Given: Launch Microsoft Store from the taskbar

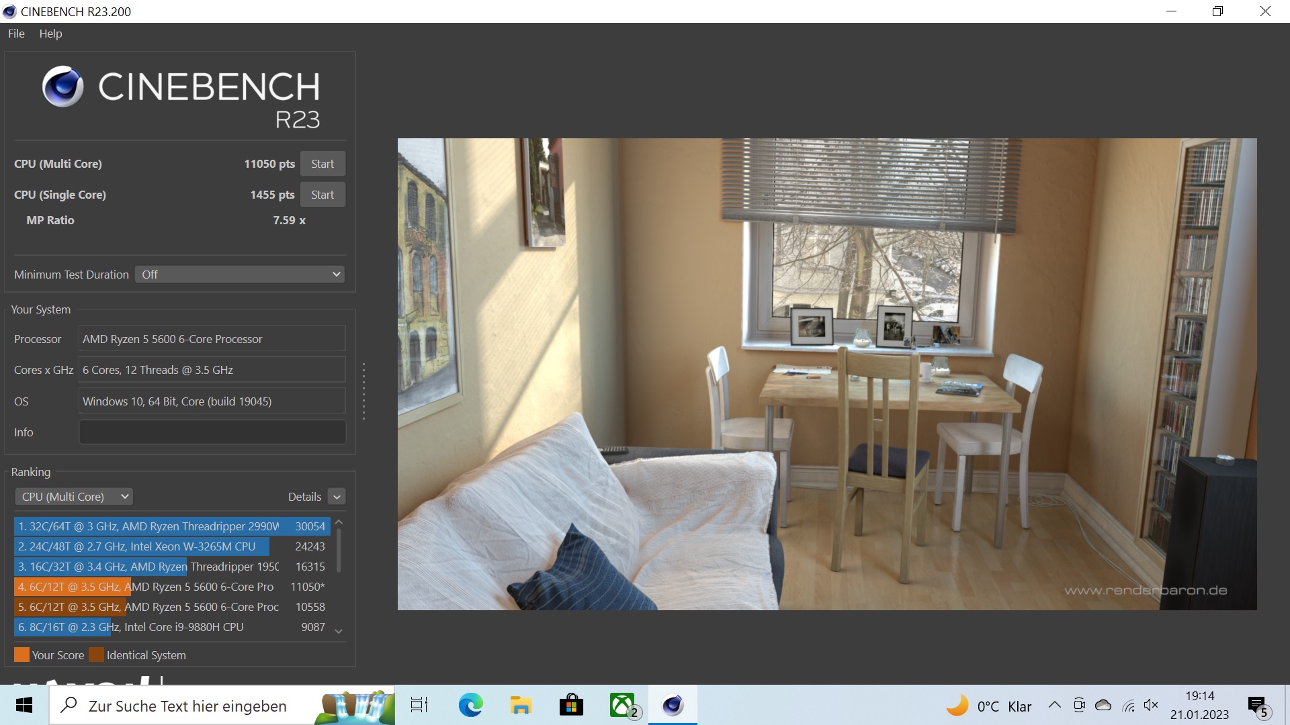Looking at the screenshot, I should 571,706.
